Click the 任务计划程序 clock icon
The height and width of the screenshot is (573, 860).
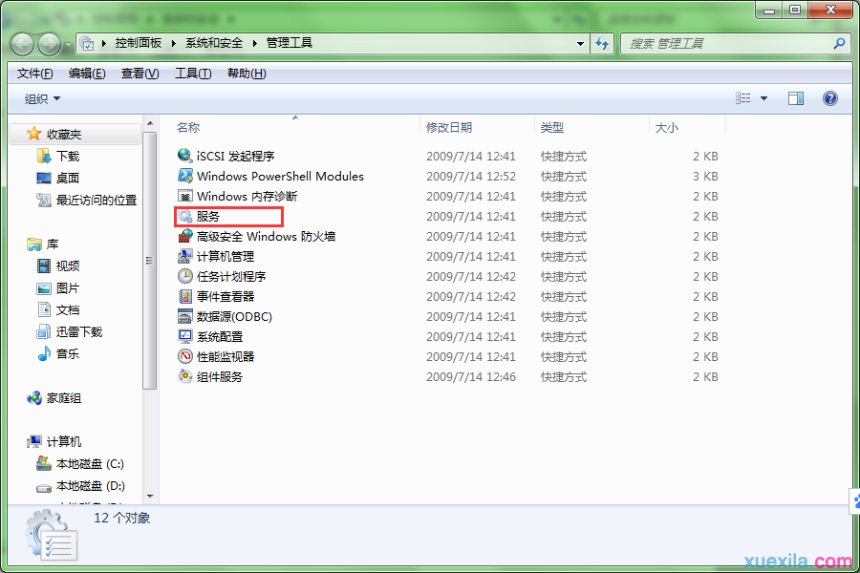pyautogui.click(x=184, y=276)
